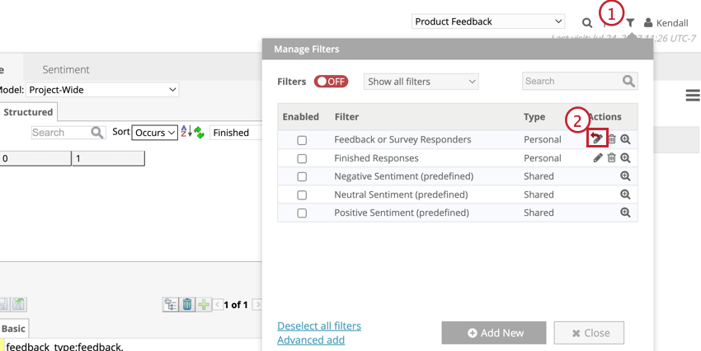
Task: Delete the Feedback or Survey Responders filter
Action: click(612, 139)
